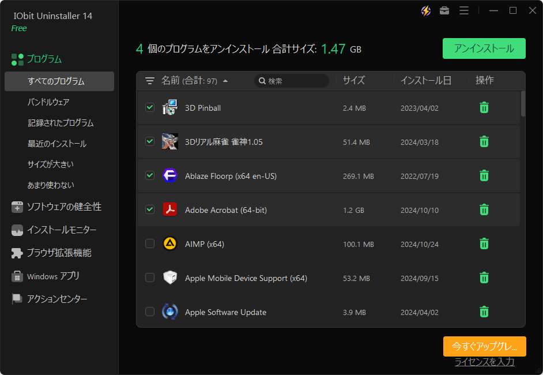Select あまり使わない in sidebar

[51, 185]
